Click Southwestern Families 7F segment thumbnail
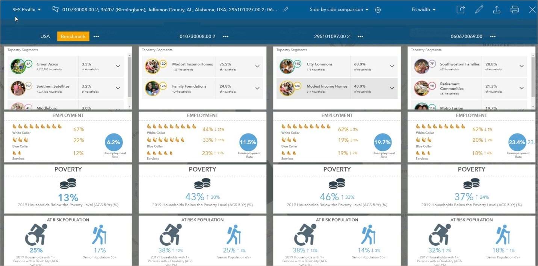 click(422, 66)
